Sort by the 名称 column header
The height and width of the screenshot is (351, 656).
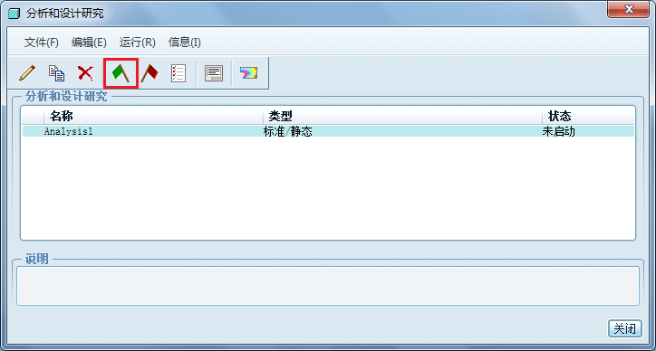coord(153,115)
